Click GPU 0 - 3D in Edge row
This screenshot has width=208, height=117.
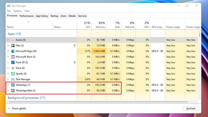[157, 51]
